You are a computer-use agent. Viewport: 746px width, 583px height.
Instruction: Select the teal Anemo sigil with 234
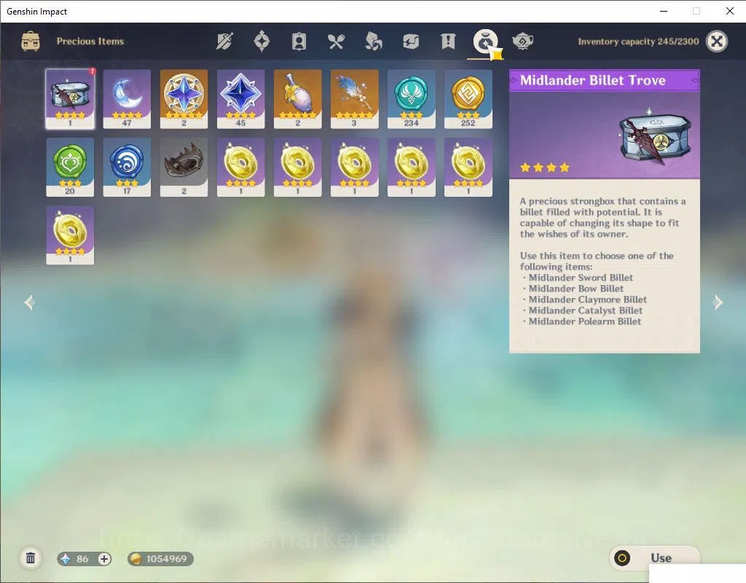pyautogui.click(x=411, y=99)
